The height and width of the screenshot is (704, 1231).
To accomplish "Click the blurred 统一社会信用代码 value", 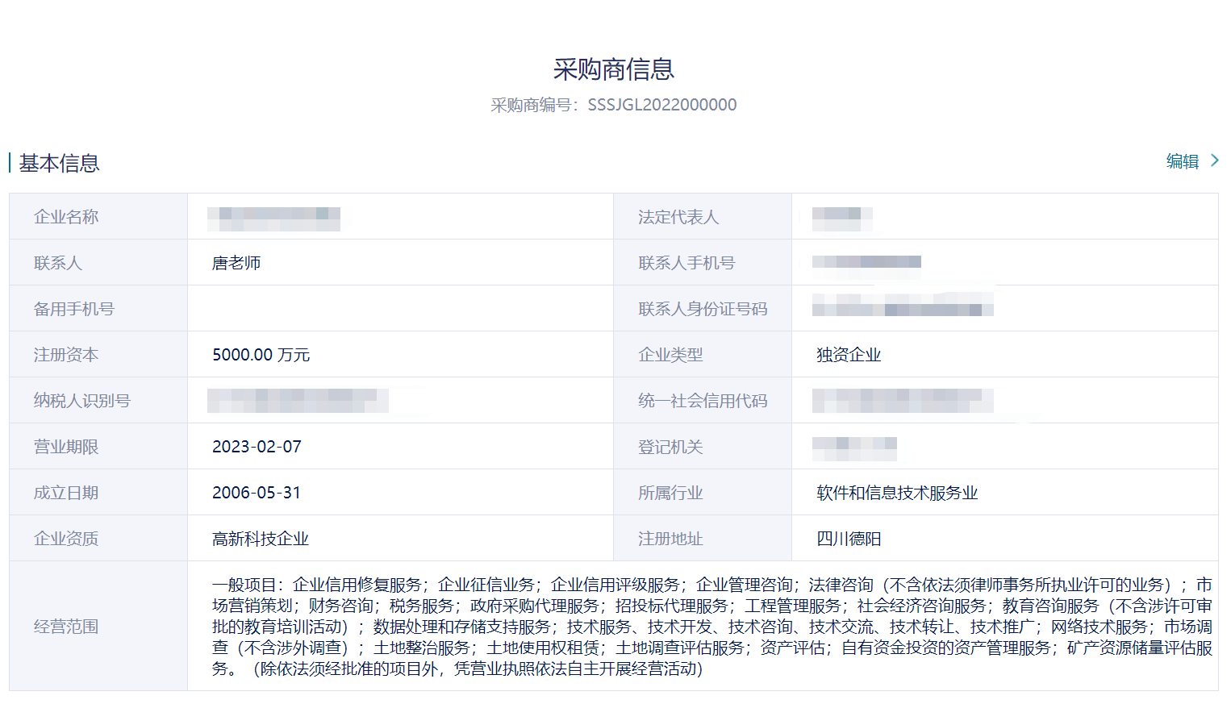I will click(902, 401).
